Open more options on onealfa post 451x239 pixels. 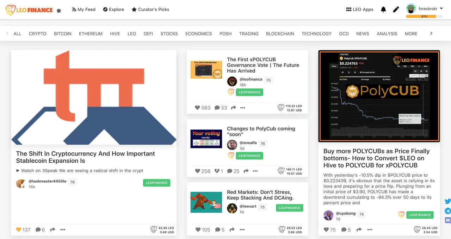255,171
